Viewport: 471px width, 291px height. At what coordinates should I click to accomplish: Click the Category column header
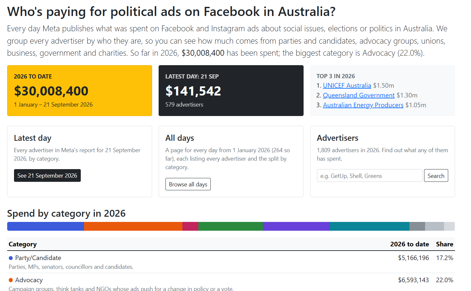[x=23, y=244]
